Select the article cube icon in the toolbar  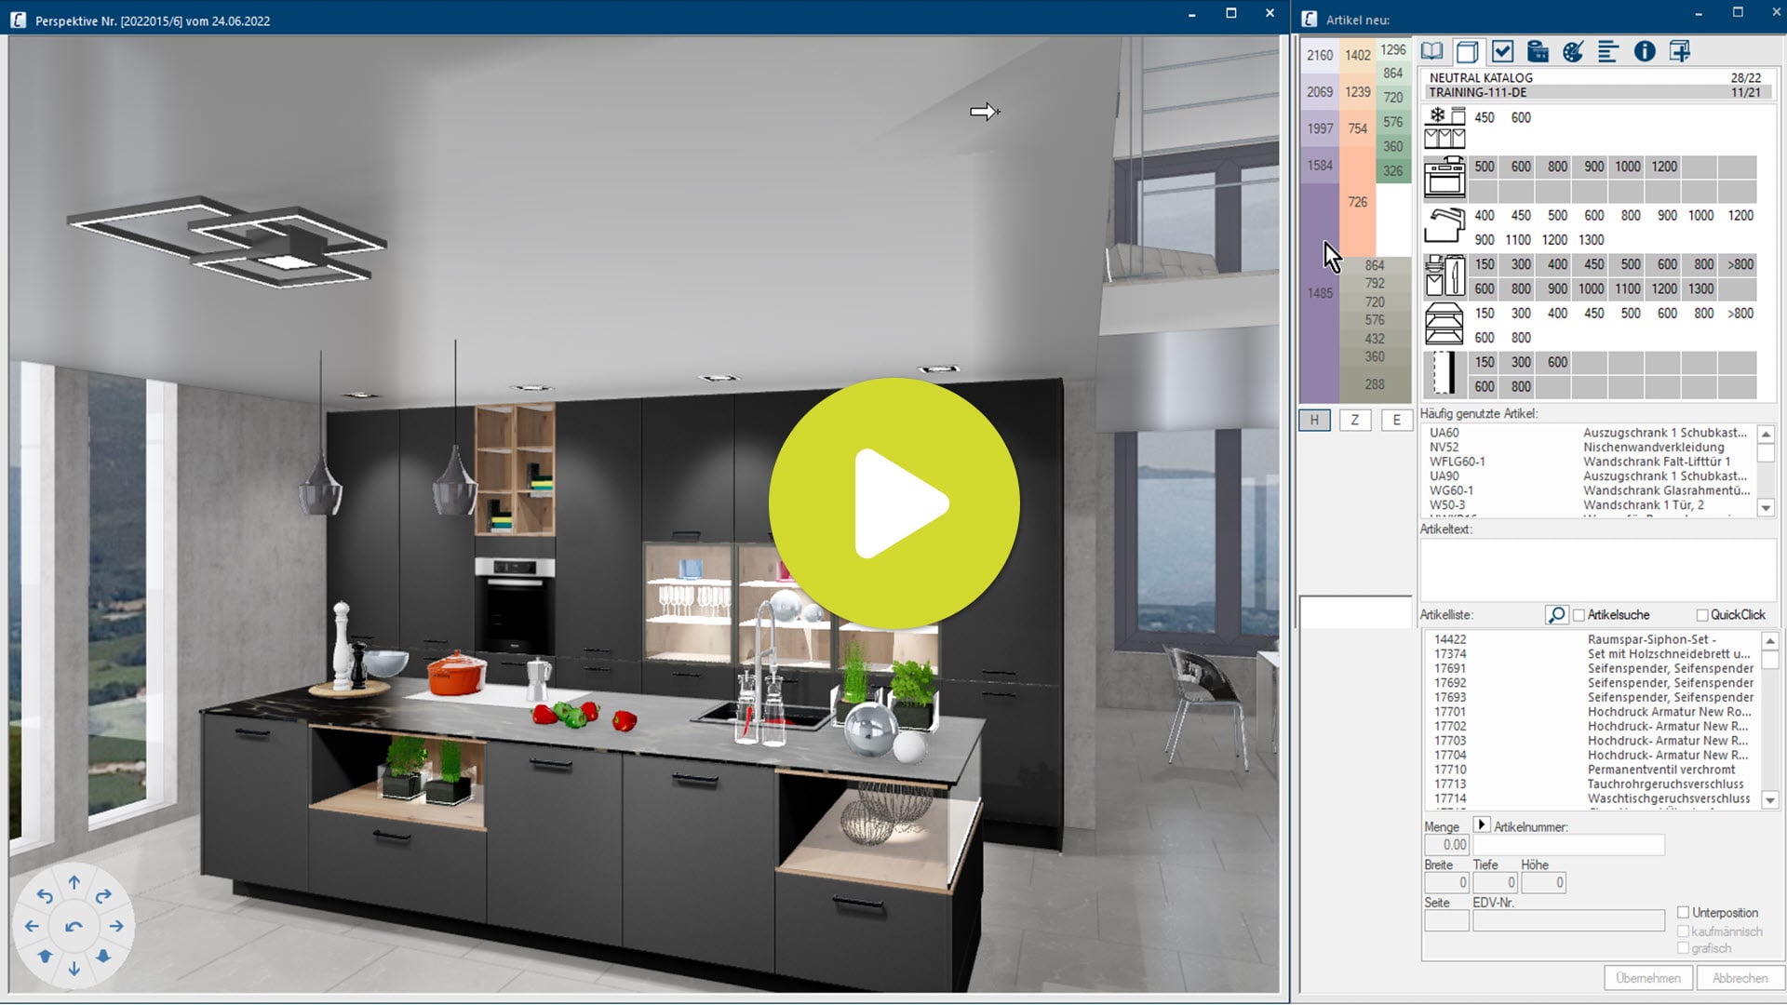pos(1469,51)
